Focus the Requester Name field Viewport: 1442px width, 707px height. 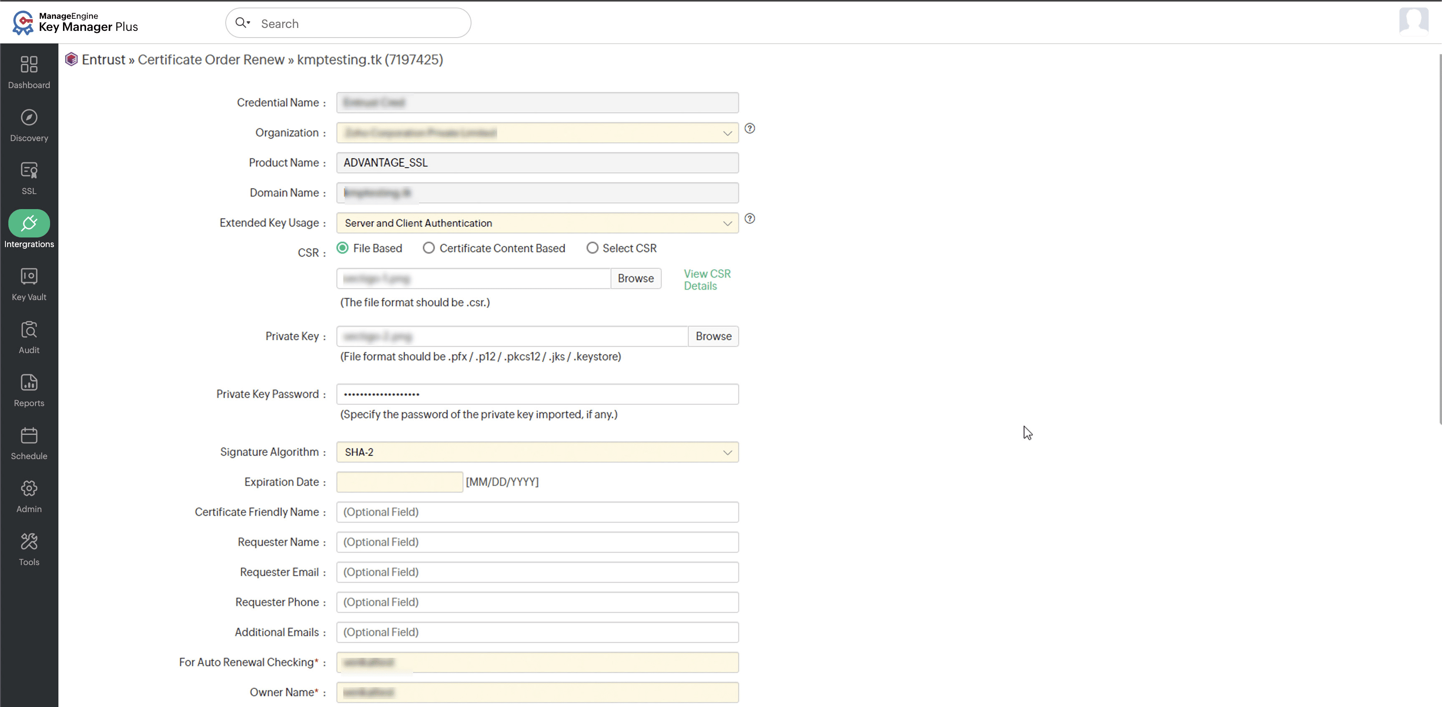537,543
